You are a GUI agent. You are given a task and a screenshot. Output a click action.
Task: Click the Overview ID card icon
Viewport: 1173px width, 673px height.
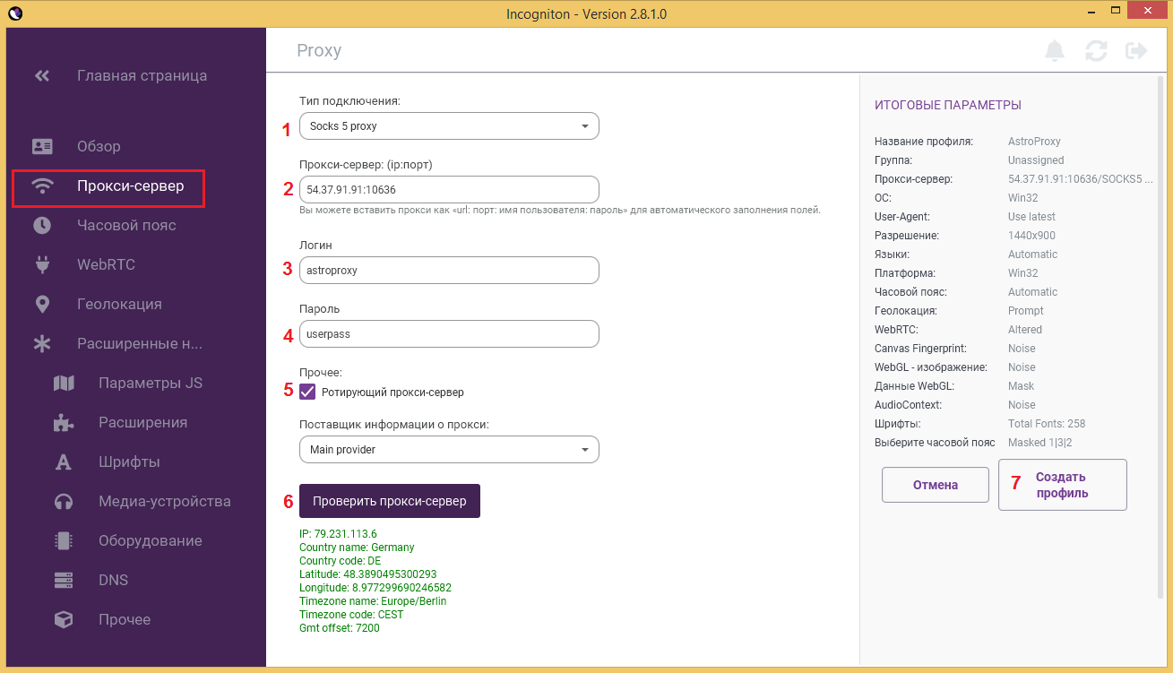click(x=42, y=146)
